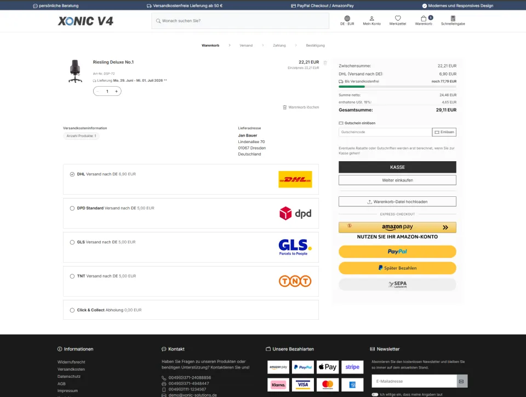Click the footer PayPal payment icon

(303, 367)
